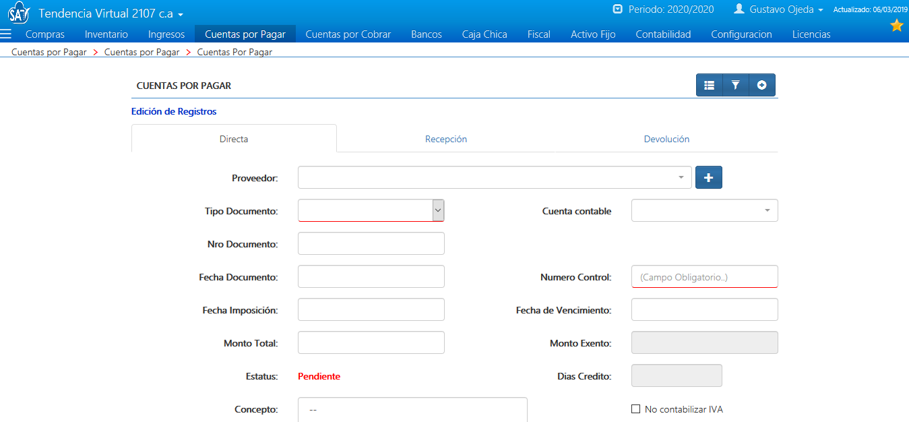Click the Actualizado: 06/03/2019 text

(x=871, y=9)
